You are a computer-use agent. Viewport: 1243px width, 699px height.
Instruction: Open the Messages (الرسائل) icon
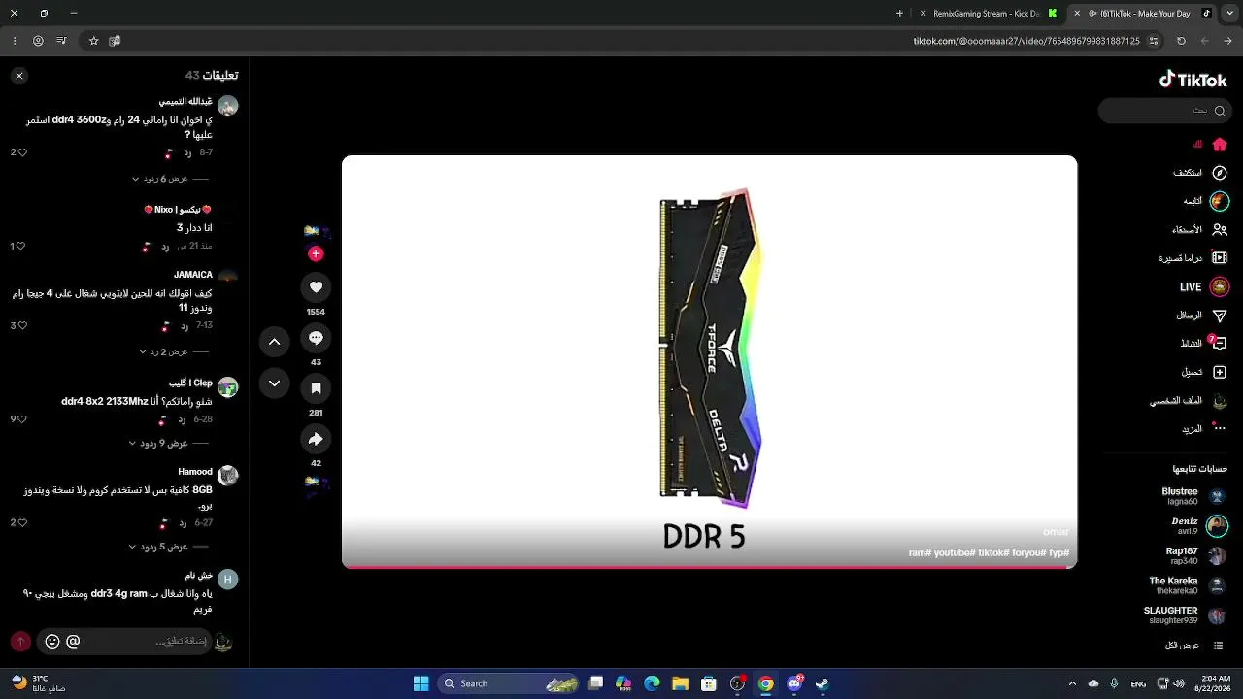pos(1220,316)
